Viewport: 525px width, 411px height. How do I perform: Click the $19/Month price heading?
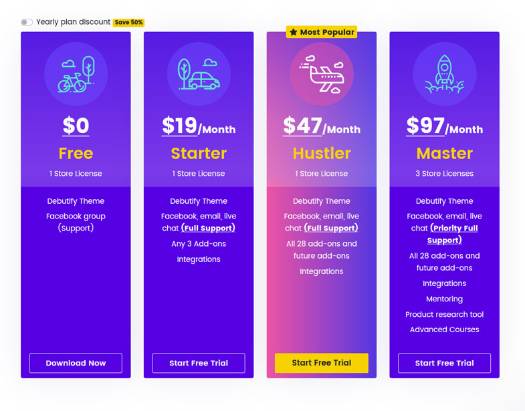click(199, 126)
